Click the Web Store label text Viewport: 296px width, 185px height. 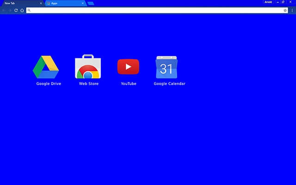click(x=89, y=84)
